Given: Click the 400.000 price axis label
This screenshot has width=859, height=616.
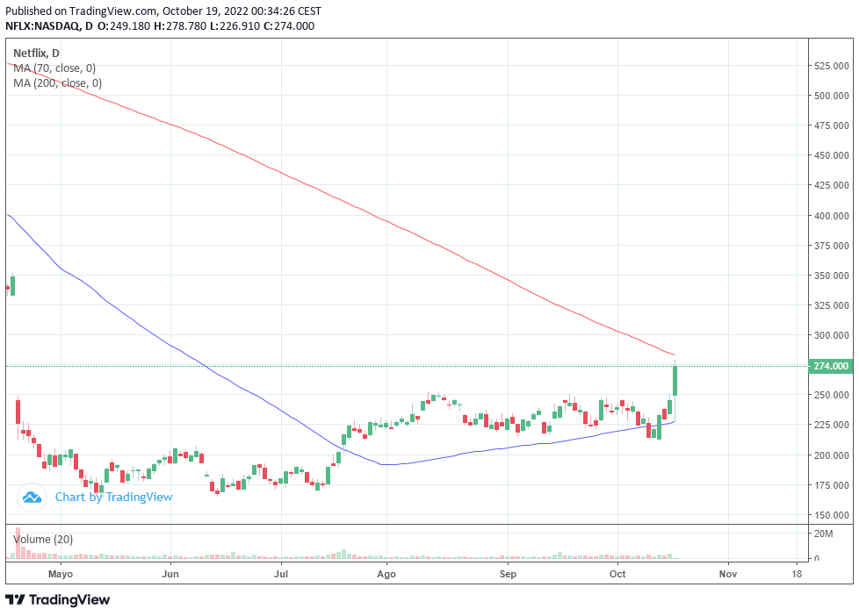Looking at the screenshot, I should (x=831, y=216).
